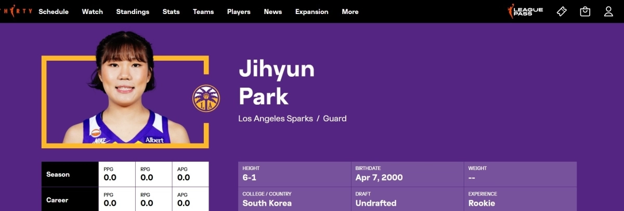
Task: Select the Season stats row label
Action: click(x=58, y=175)
